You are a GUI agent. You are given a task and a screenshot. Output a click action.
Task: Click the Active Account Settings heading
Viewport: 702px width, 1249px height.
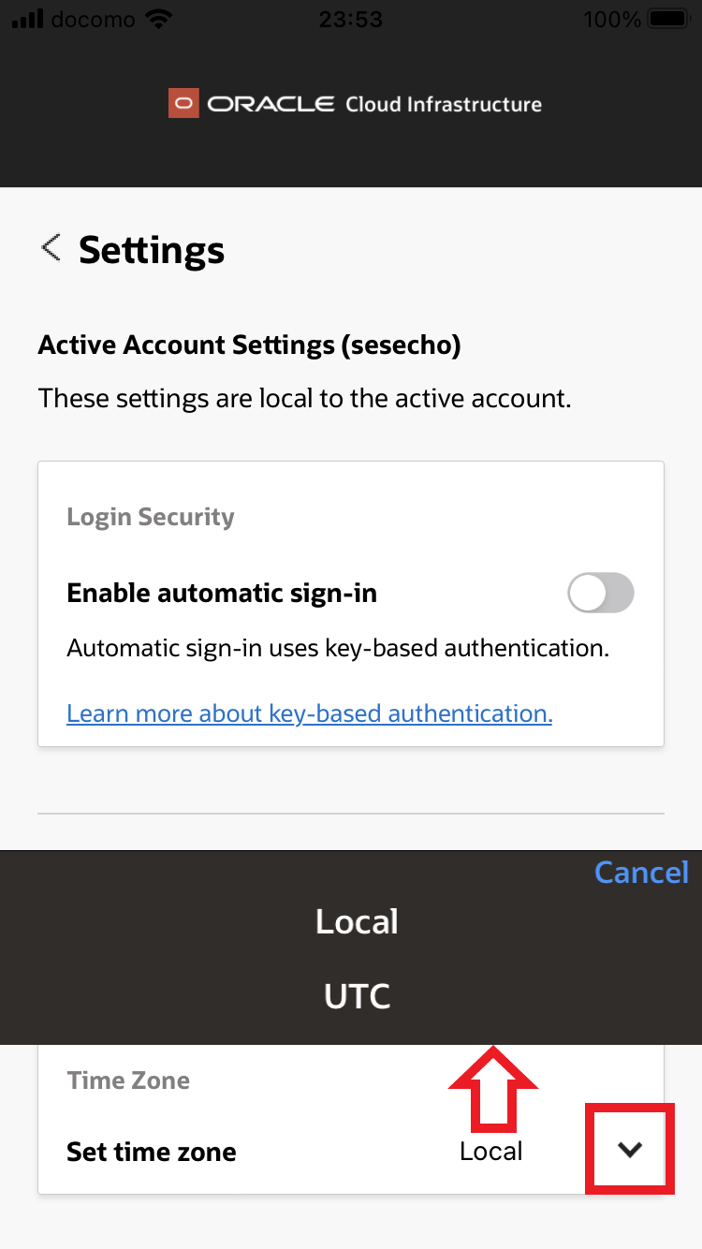tap(249, 345)
